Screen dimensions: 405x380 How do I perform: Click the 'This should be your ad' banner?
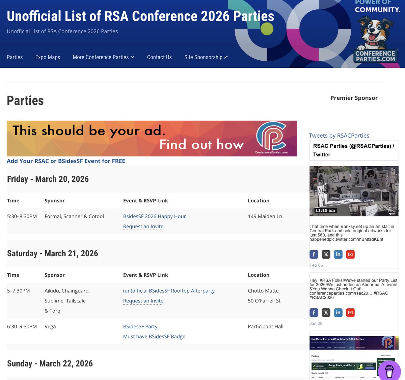pyautogui.click(x=152, y=139)
